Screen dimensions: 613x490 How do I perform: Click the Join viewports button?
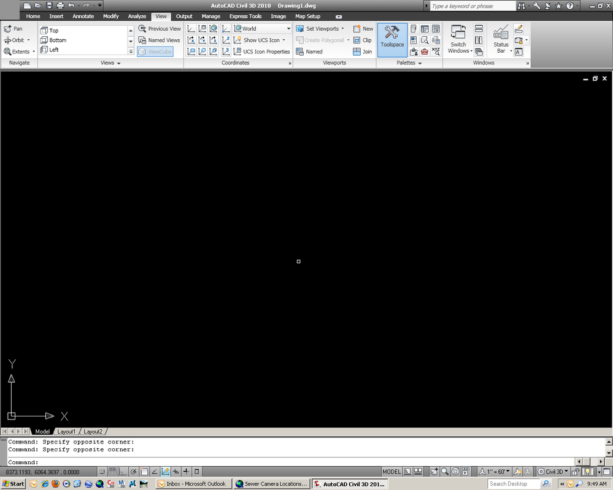[x=363, y=51]
